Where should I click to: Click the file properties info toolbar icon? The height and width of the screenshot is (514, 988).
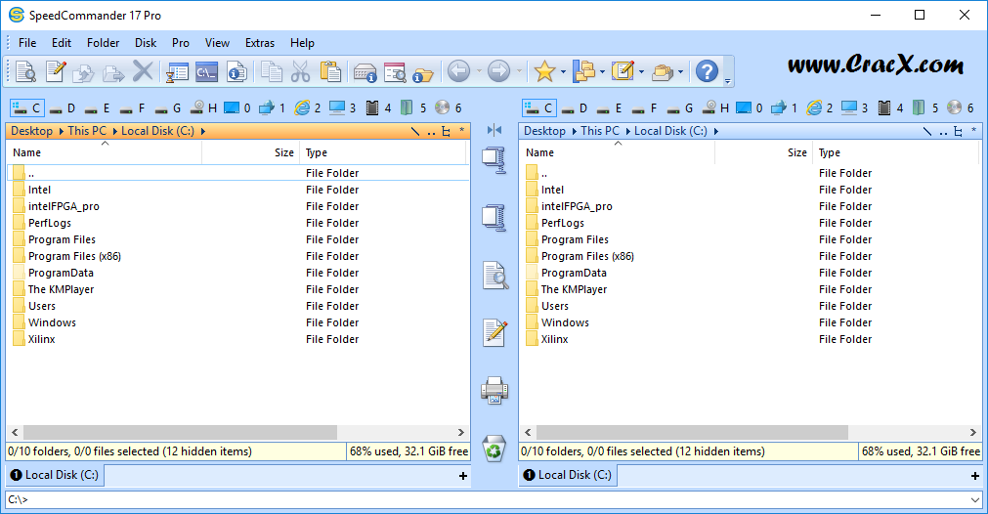[x=236, y=71]
